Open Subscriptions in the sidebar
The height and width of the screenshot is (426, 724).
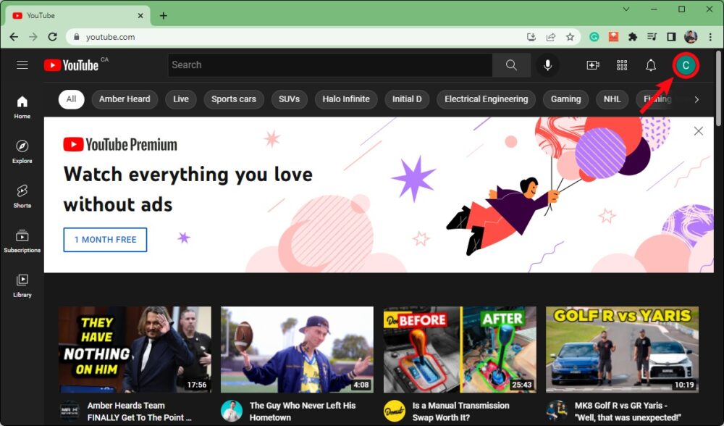coord(22,241)
